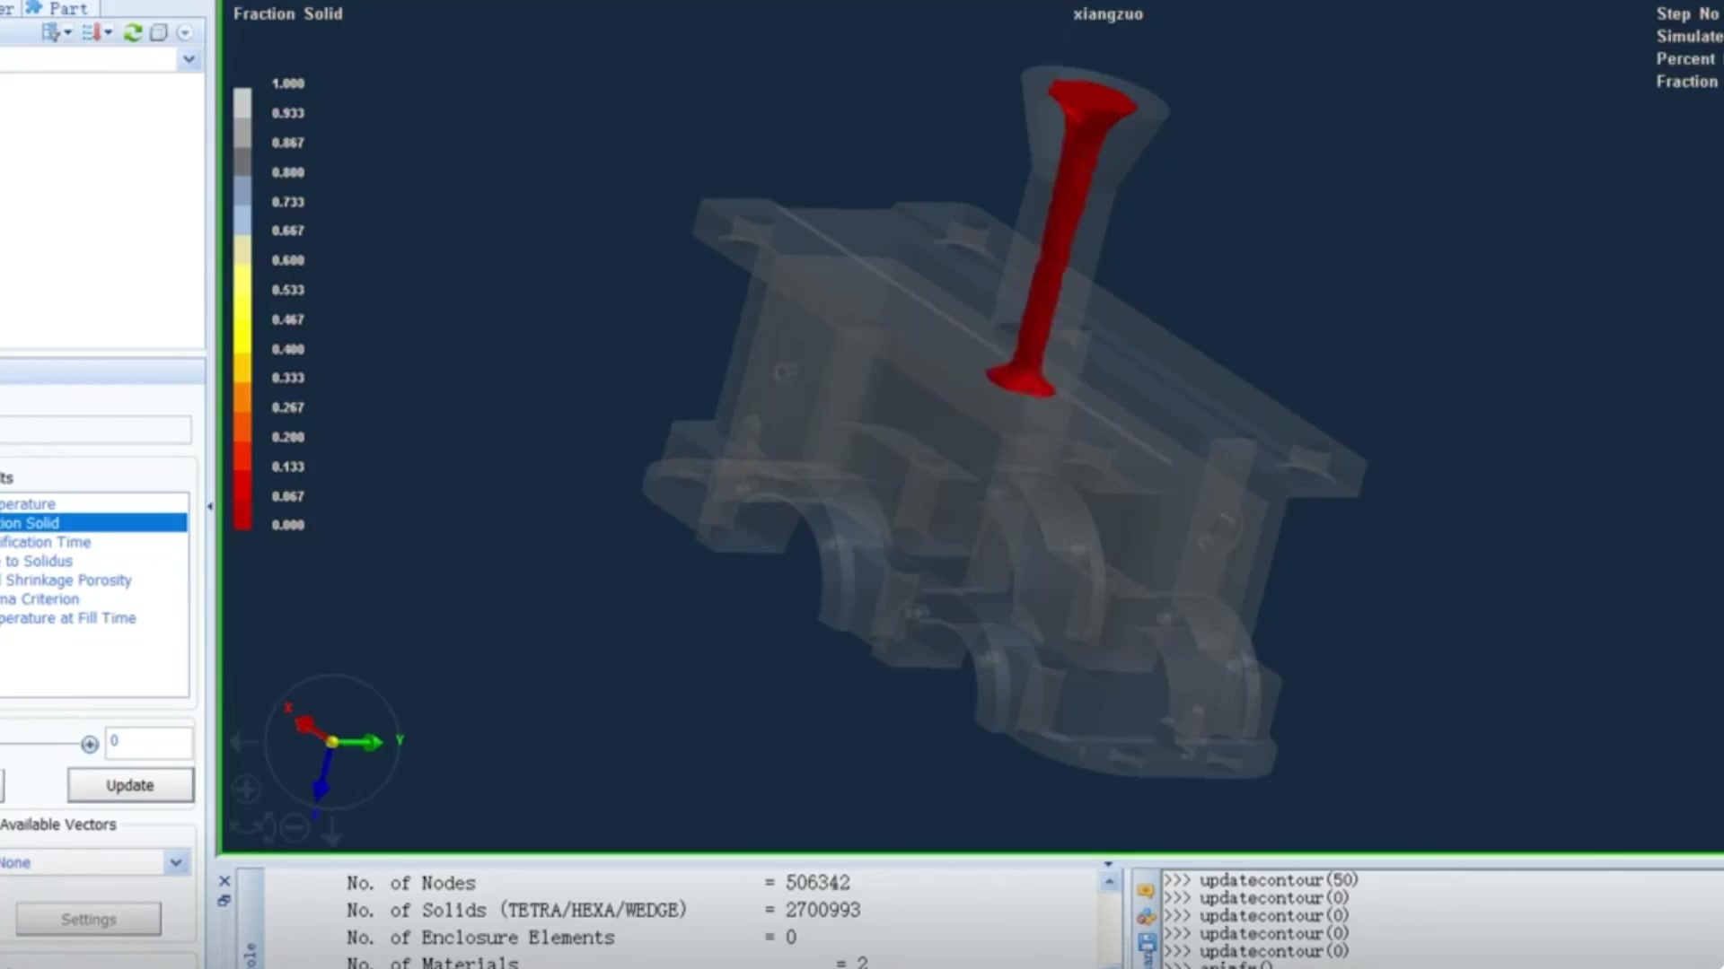Open the filter list dropdown icon
The height and width of the screenshot is (969, 1724).
tap(57, 33)
